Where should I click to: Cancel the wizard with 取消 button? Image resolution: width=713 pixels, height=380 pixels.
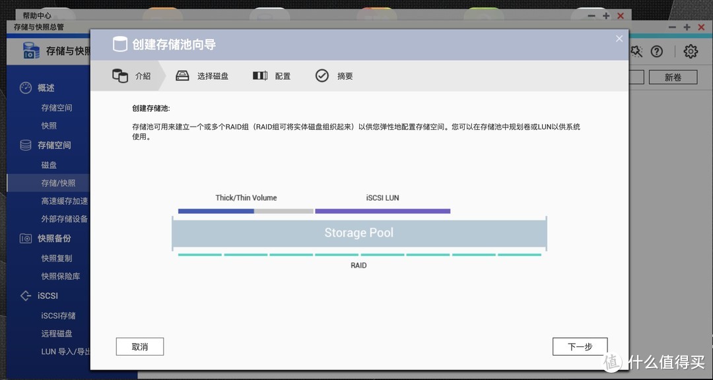coord(139,346)
